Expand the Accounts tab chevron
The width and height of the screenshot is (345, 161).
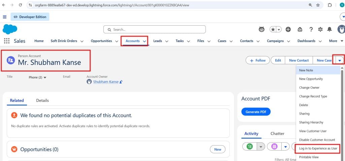(x=144, y=41)
